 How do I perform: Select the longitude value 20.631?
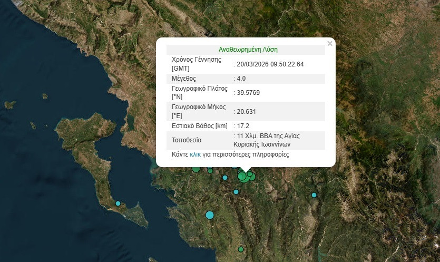(247, 111)
